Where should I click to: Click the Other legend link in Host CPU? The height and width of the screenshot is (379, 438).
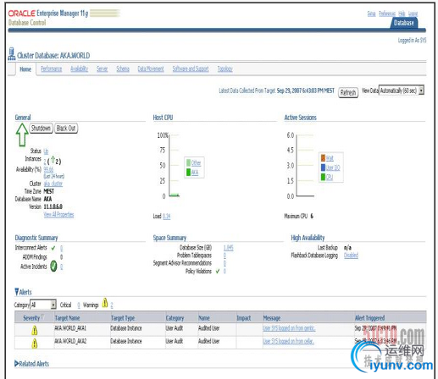tap(196, 163)
